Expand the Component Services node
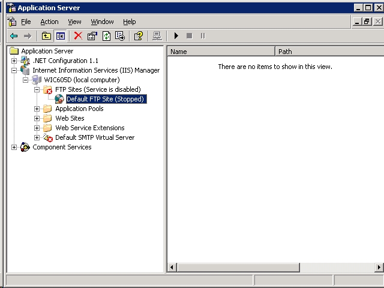The height and width of the screenshot is (288, 384). tap(14, 147)
